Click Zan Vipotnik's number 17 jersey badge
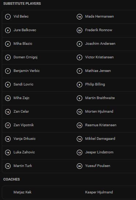Viewport: 136px width, 200px height. [x=8, y=125]
